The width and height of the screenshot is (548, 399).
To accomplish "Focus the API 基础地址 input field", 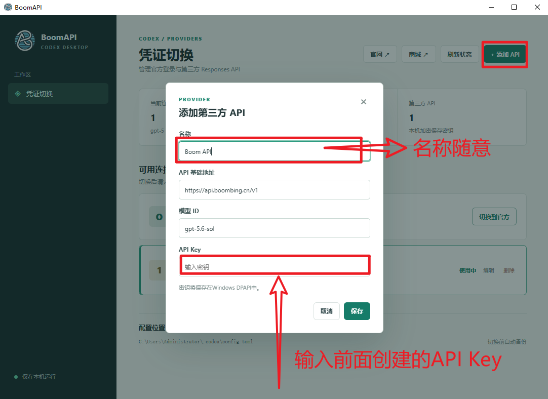I will tap(275, 190).
